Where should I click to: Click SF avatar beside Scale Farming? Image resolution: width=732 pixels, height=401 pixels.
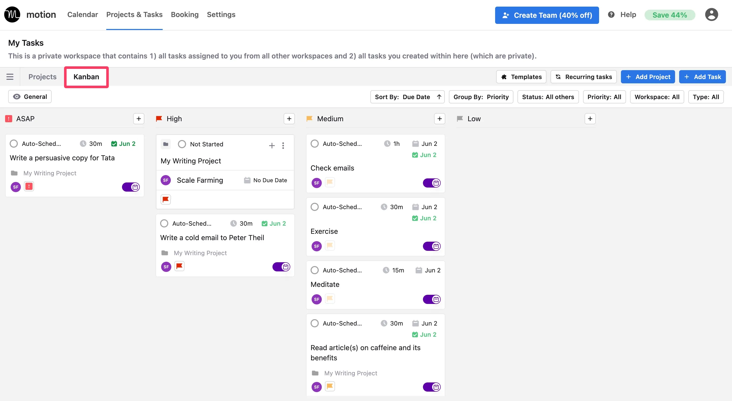tap(166, 180)
